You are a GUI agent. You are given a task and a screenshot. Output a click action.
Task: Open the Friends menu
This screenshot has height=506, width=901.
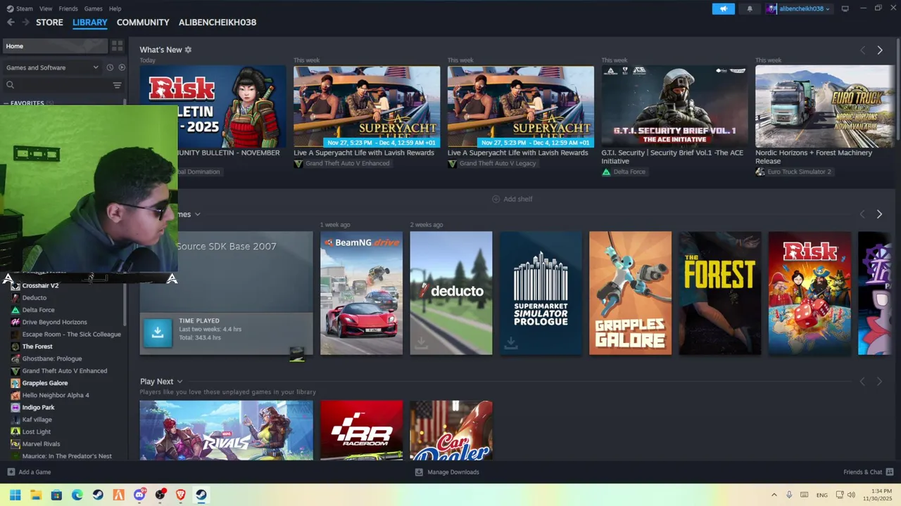[x=68, y=8]
